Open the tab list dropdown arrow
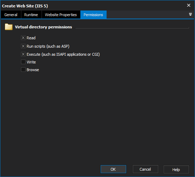Image resolution: width=195 pixels, height=177 pixels. click(190, 14)
